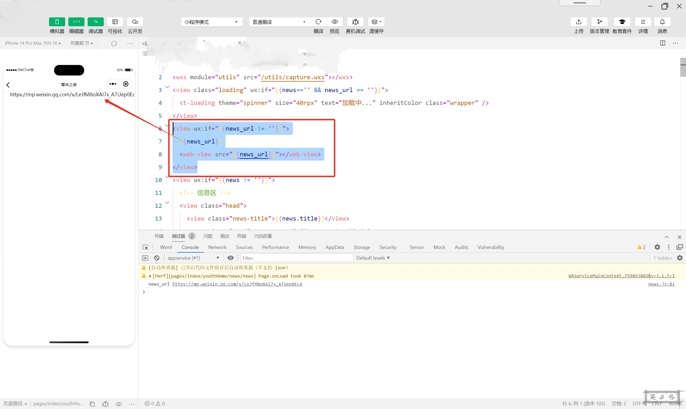Toggle the 编辑器 editor panel
Image resolution: width=686 pixels, height=409 pixels.
coord(76,22)
